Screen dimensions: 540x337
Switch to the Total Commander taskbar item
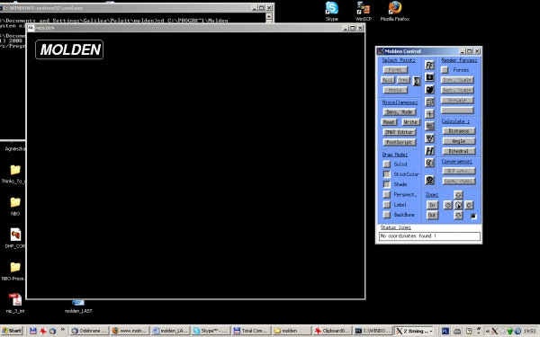point(251,331)
